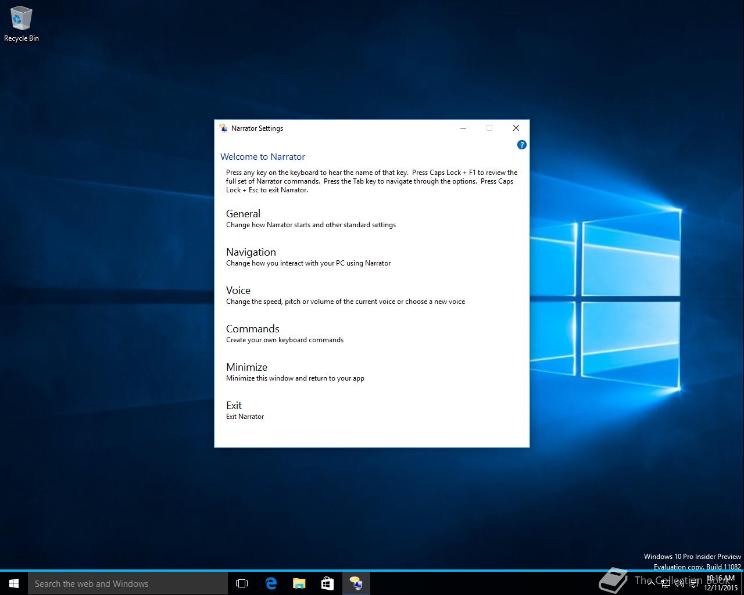Click the Narrator Settings title bar icon
744x595 pixels.
pos(223,128)
